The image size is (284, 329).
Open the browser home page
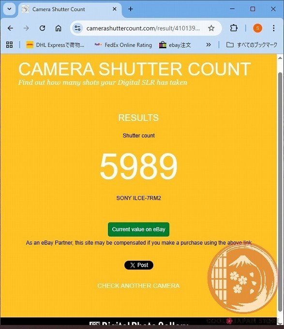point(59,28)
